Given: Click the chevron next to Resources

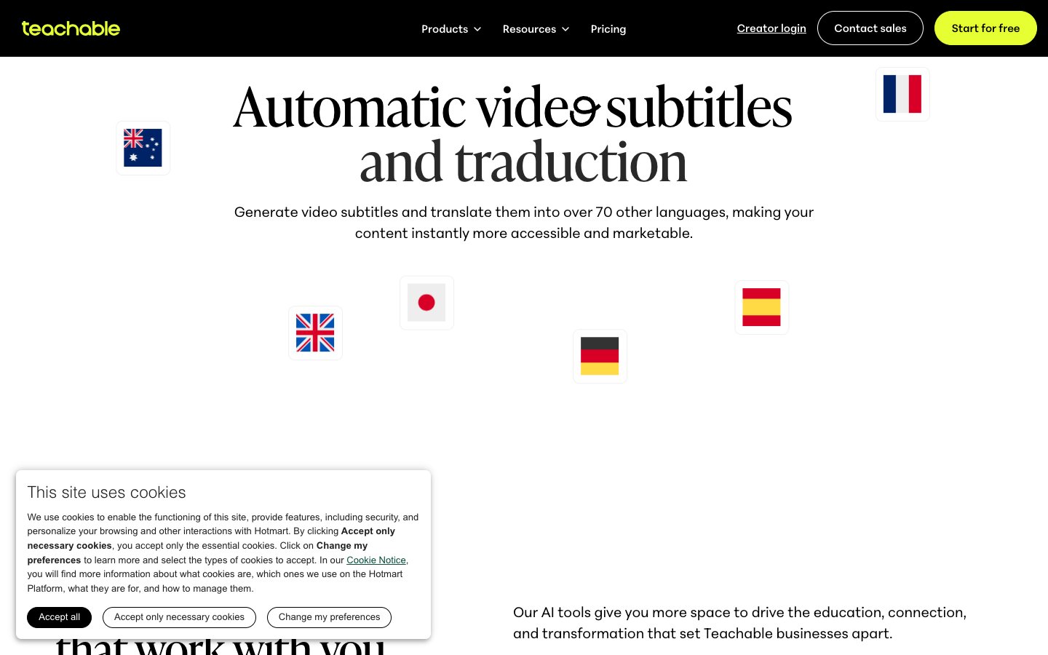Looking at the screenshot, I should pyautogui.click(x=565, y=29).
